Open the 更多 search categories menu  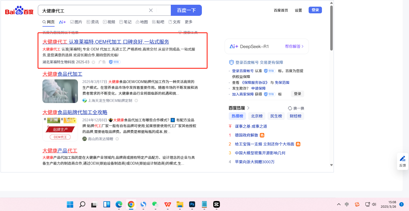pyautogui.click(x=189, y=22)
